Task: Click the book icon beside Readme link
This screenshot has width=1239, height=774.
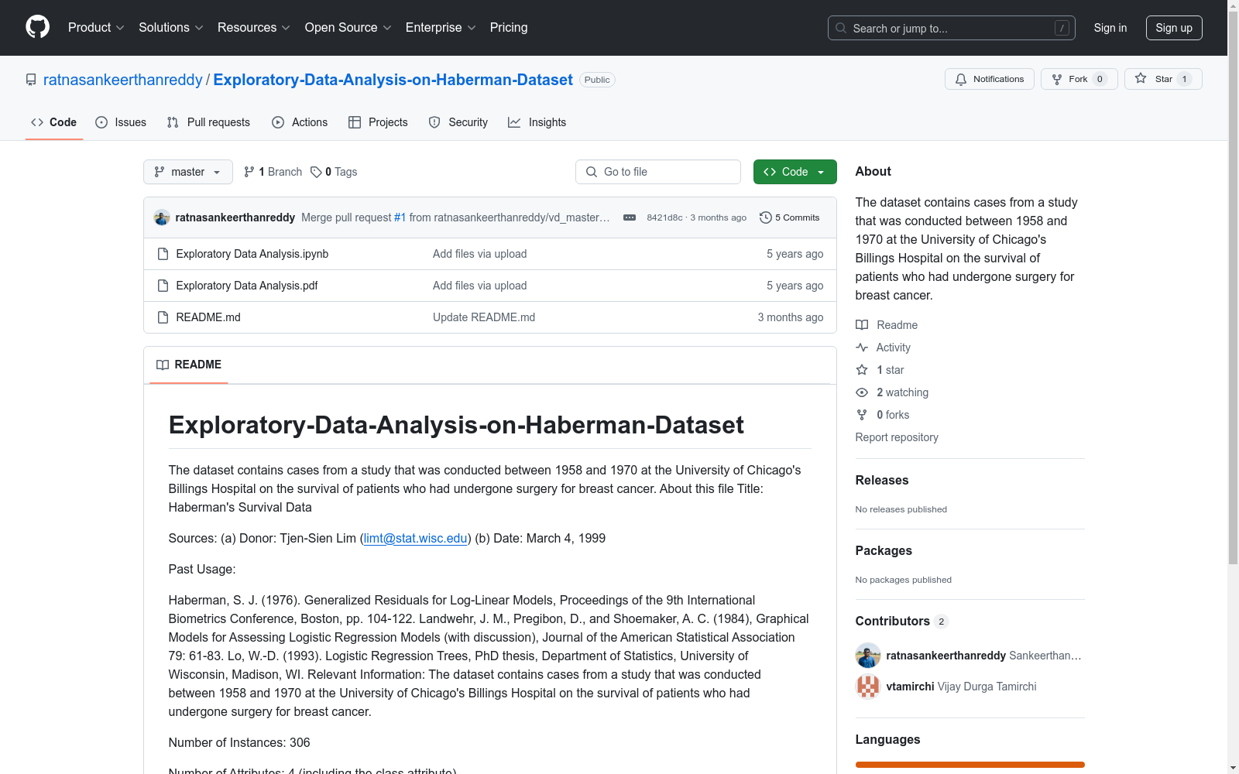Action: pyautogui.click(x=862, y=325)
